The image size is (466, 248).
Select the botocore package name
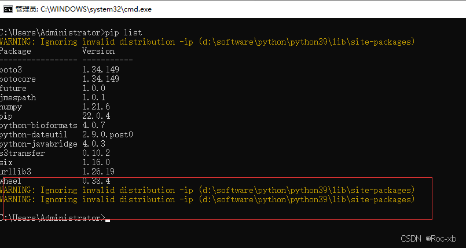18,79
